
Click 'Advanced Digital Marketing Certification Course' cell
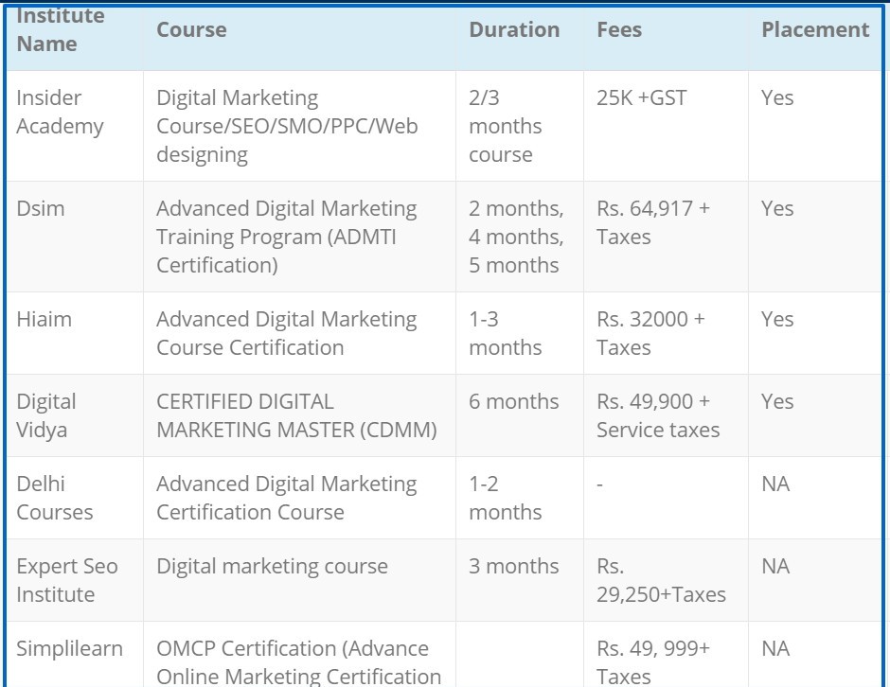coord(300,498)
